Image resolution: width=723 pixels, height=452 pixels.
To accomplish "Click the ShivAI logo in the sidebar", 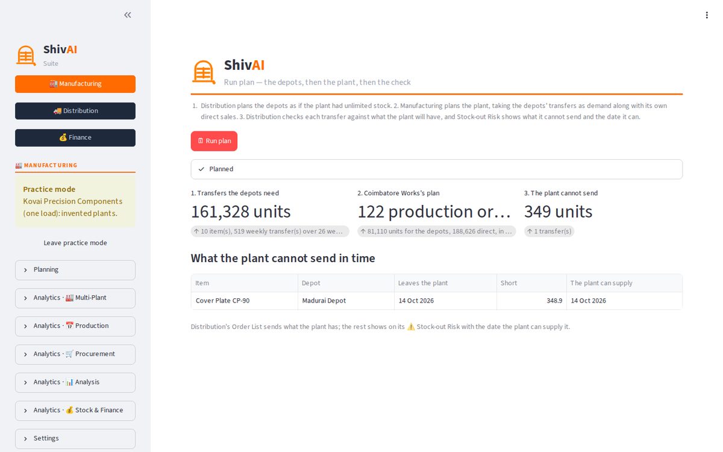I will pos(26,55).
